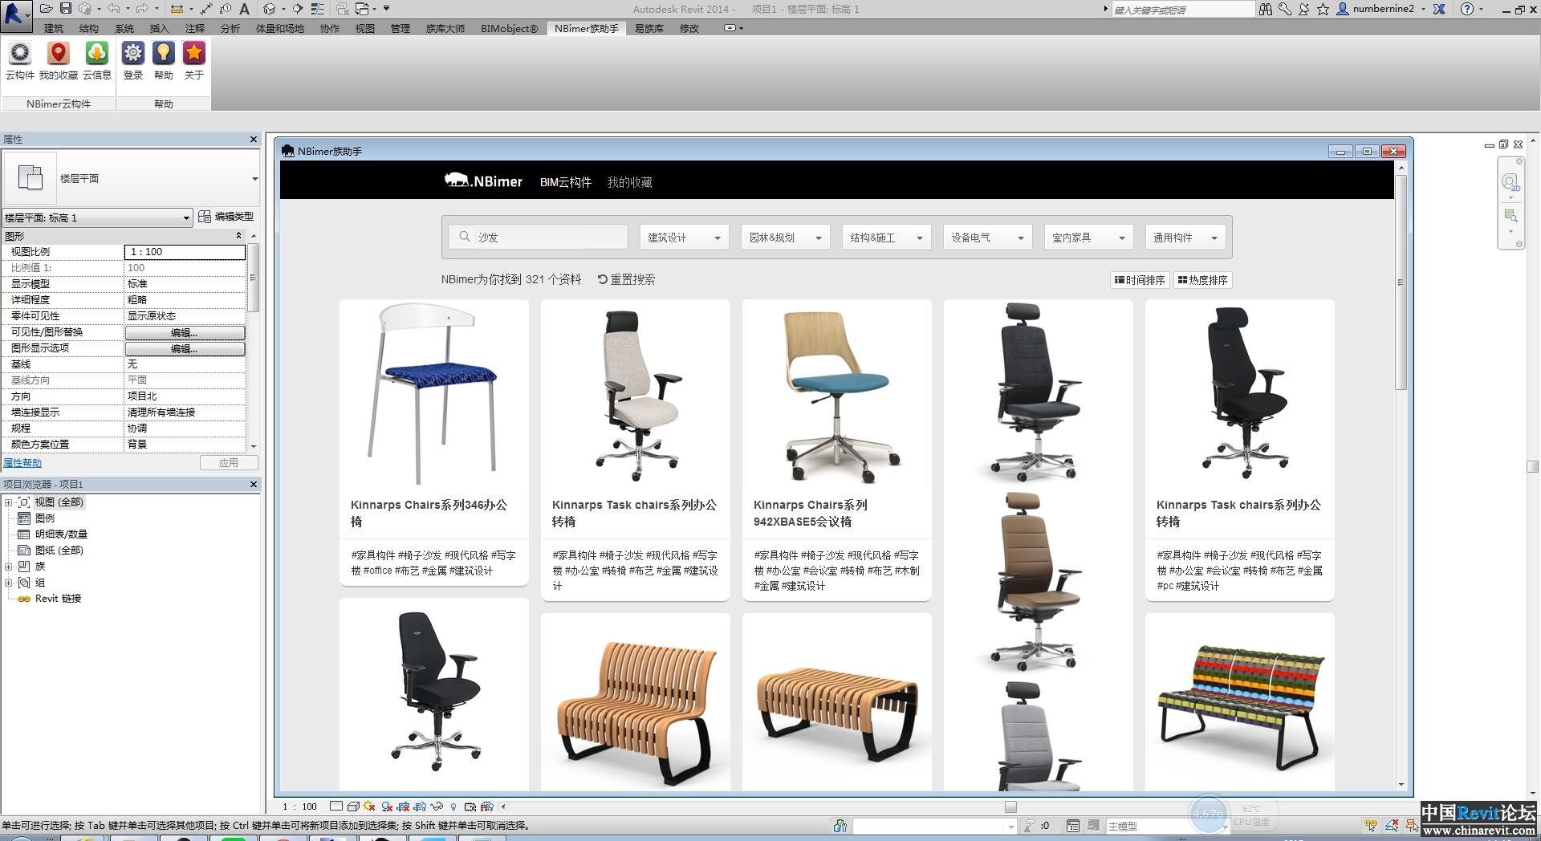The width and height of the screenshot is (1541, 841).
Task: Open the 楼层平面: 标高 1 instance dropdown
Action: [97, 217]
